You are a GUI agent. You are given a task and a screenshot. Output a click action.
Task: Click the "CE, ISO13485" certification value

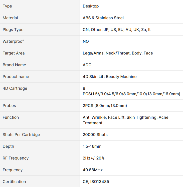coord(96,181)
